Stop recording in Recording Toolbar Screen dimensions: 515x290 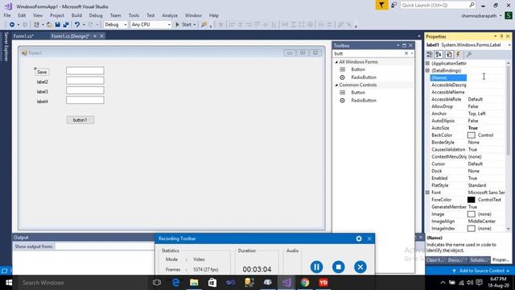(338, 267)
